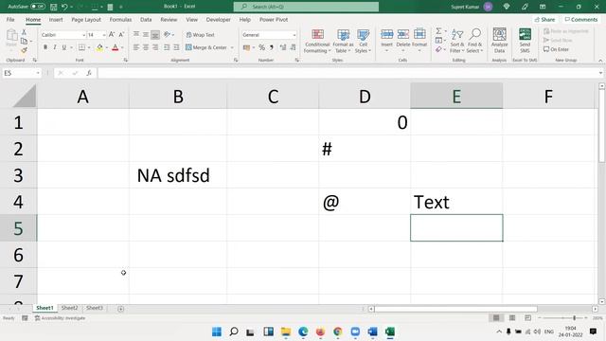Click the Decrease Font Size icon
606x341 pixels.
click(121, 35)
